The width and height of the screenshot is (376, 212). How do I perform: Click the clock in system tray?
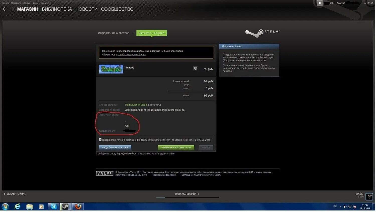(x=365, y=207)
